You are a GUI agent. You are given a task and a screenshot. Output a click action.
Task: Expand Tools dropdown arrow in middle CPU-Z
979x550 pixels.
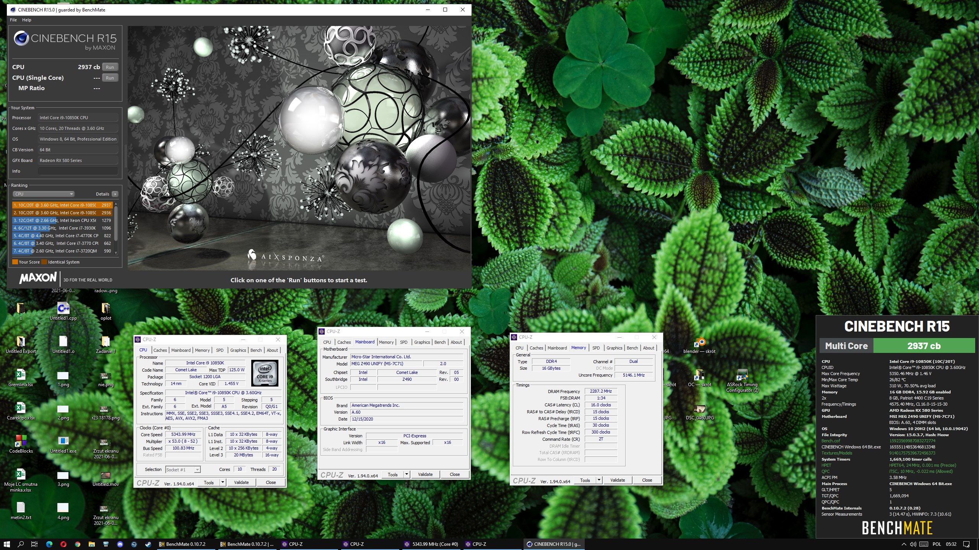point(407,475)
